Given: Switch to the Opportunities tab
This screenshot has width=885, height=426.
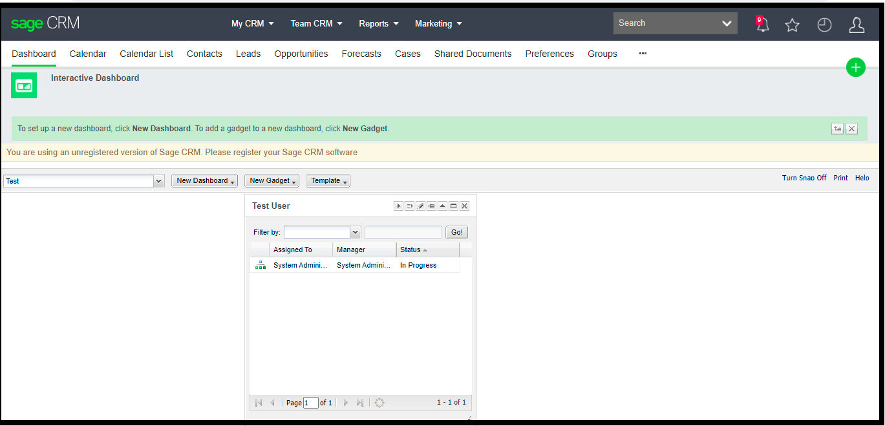Looking at the screenshot, I should click(301, 54).
